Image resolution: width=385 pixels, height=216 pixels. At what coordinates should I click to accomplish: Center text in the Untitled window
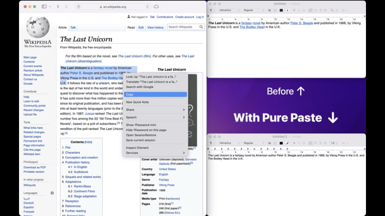point(316,10)
